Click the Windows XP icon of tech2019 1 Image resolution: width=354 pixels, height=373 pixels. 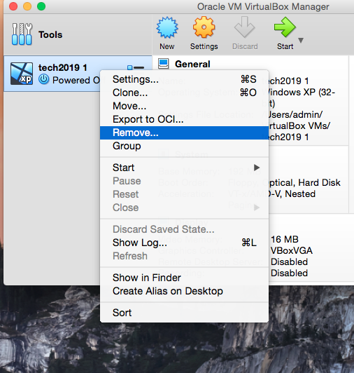[22, 74]
